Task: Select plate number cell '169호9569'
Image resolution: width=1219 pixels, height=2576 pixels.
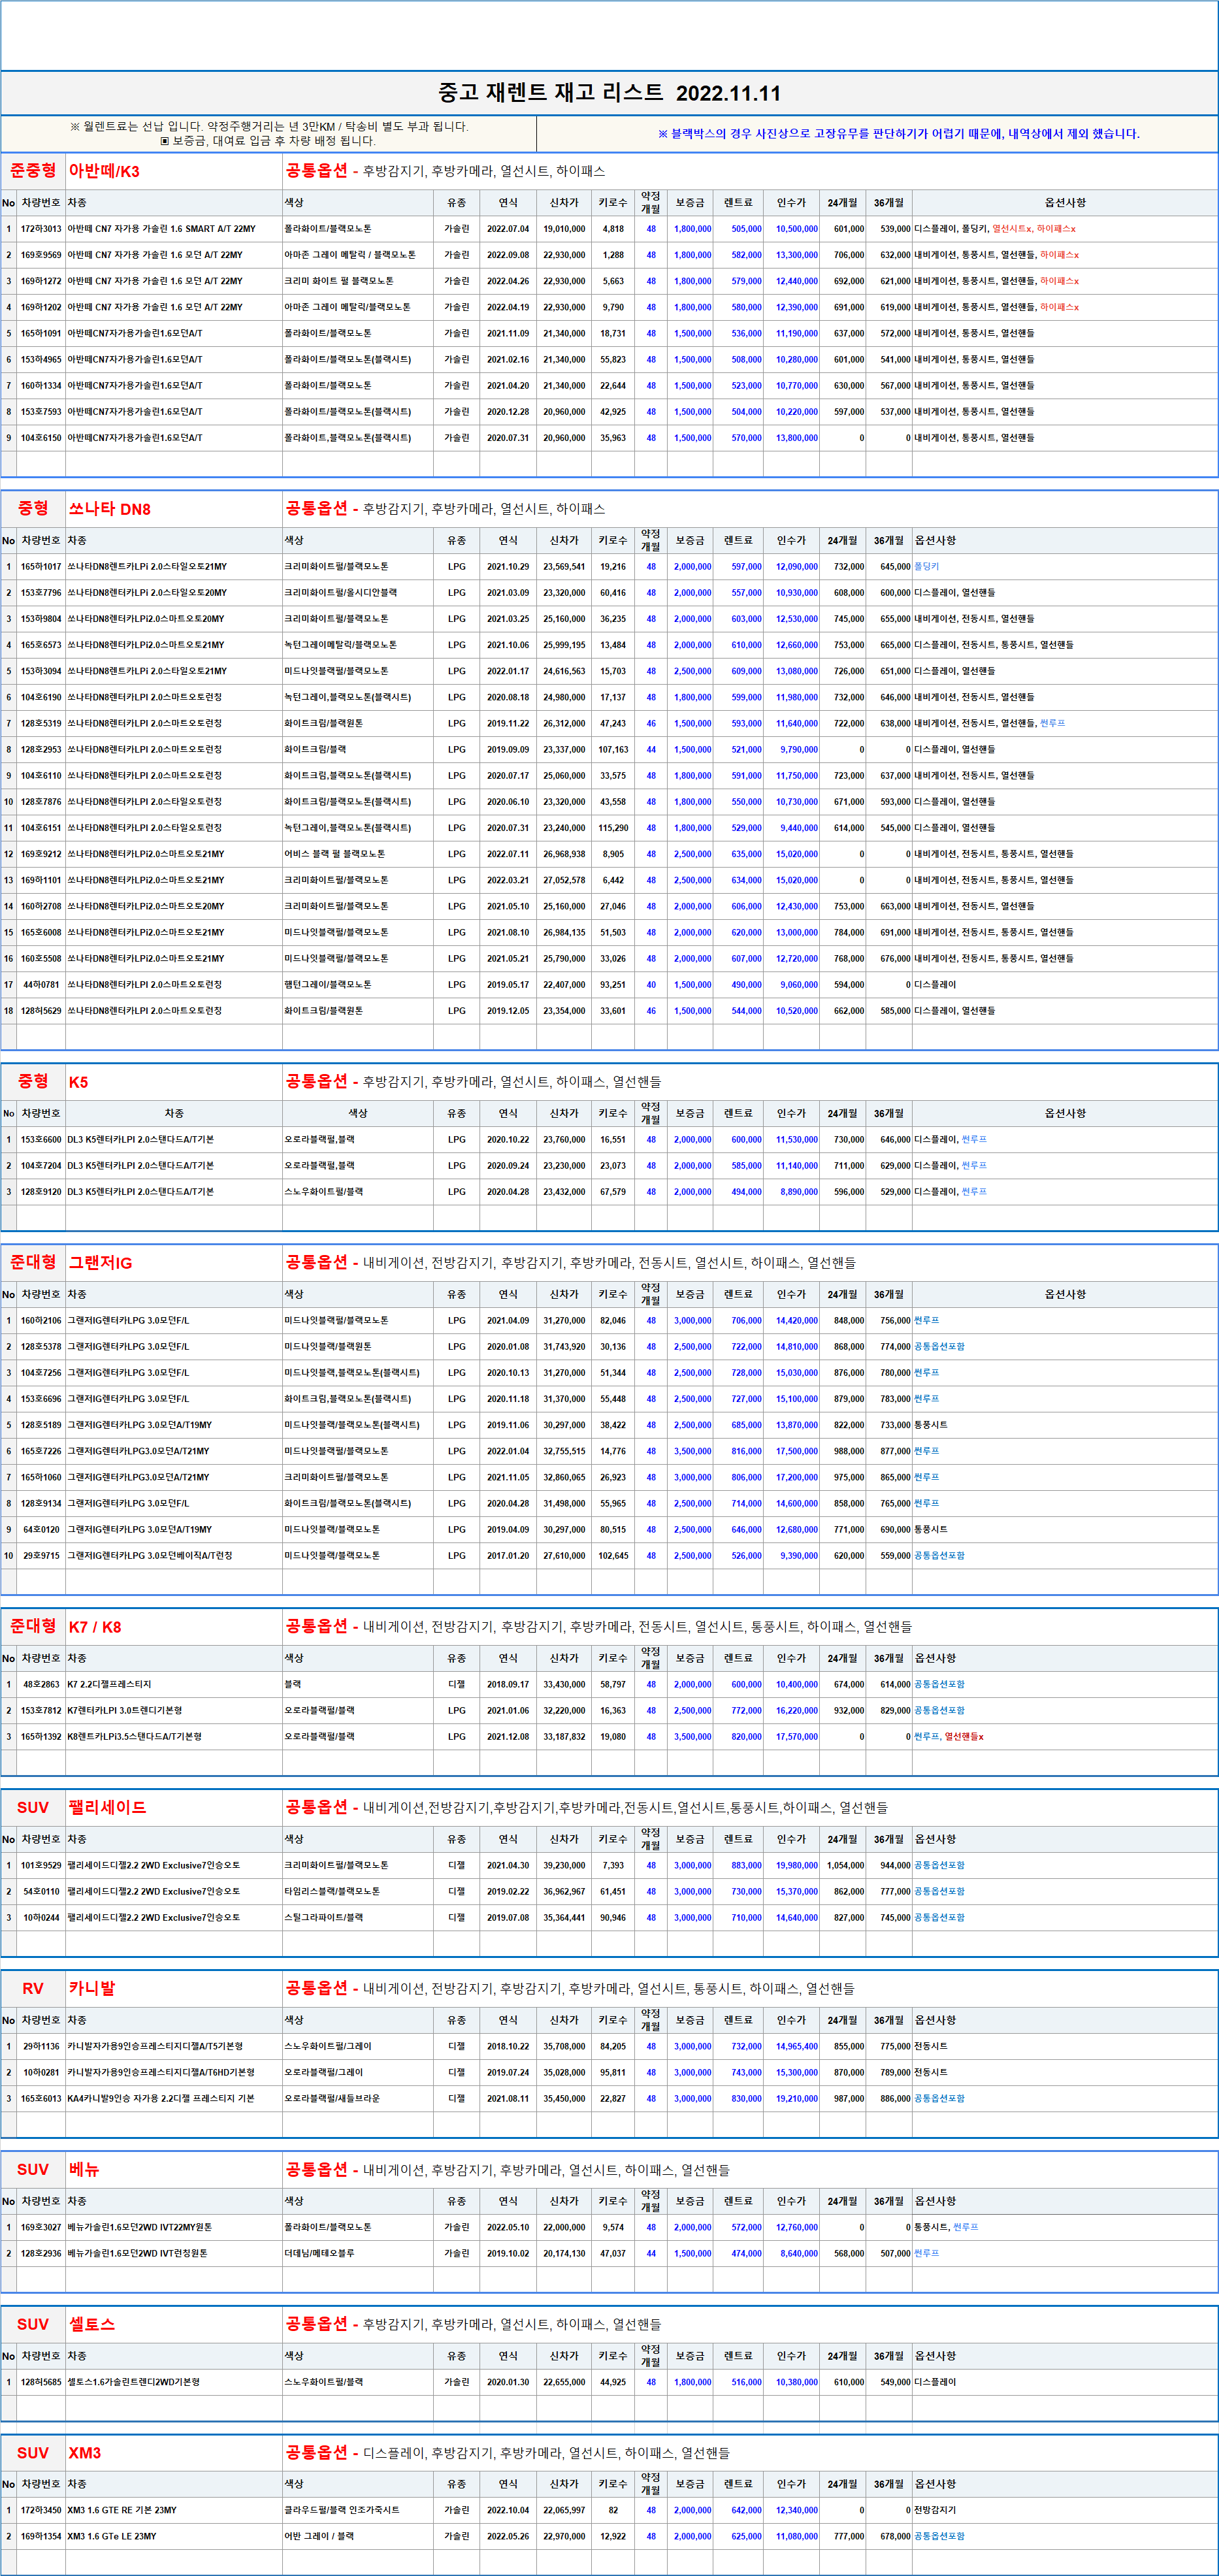Action: [41, 255]
